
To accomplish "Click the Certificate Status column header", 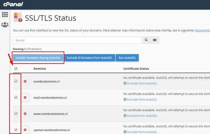I will pos(136,69).
